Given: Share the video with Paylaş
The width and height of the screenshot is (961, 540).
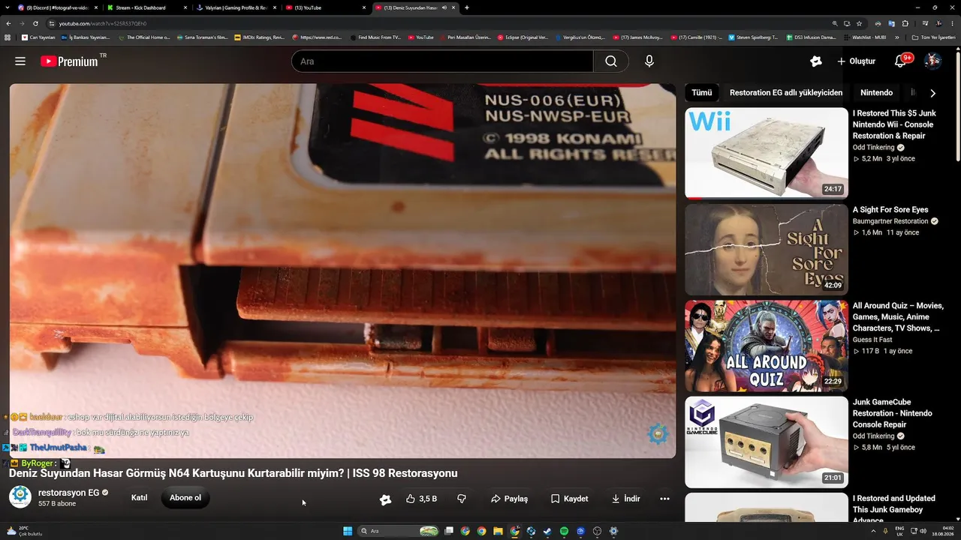Looking at the screenshot, I should point(510,499).
